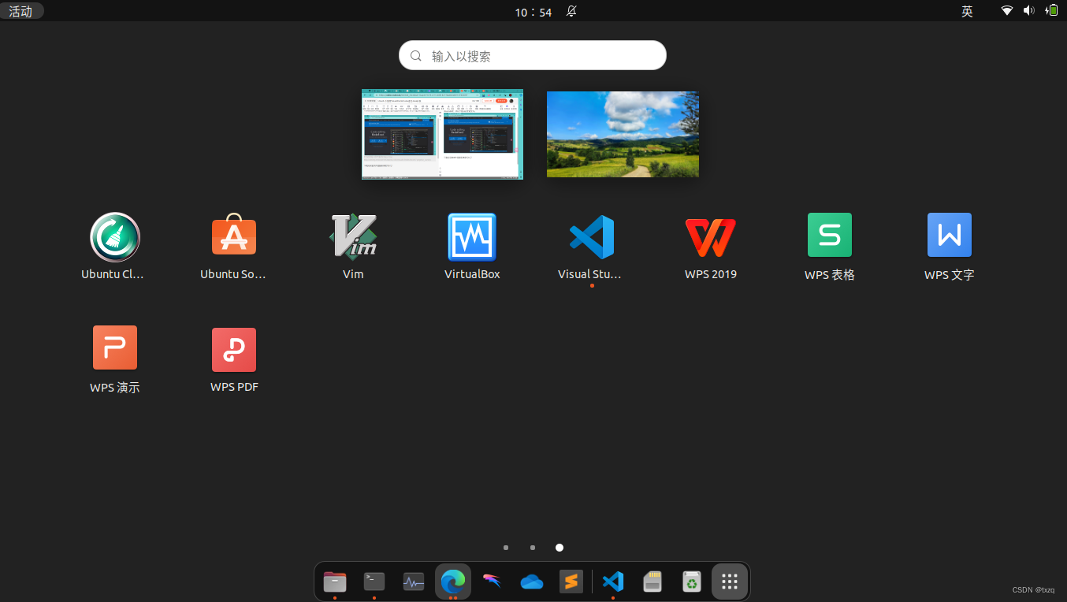
Task: Toggle the Show Applications grid button
Action: click(730, 582)
